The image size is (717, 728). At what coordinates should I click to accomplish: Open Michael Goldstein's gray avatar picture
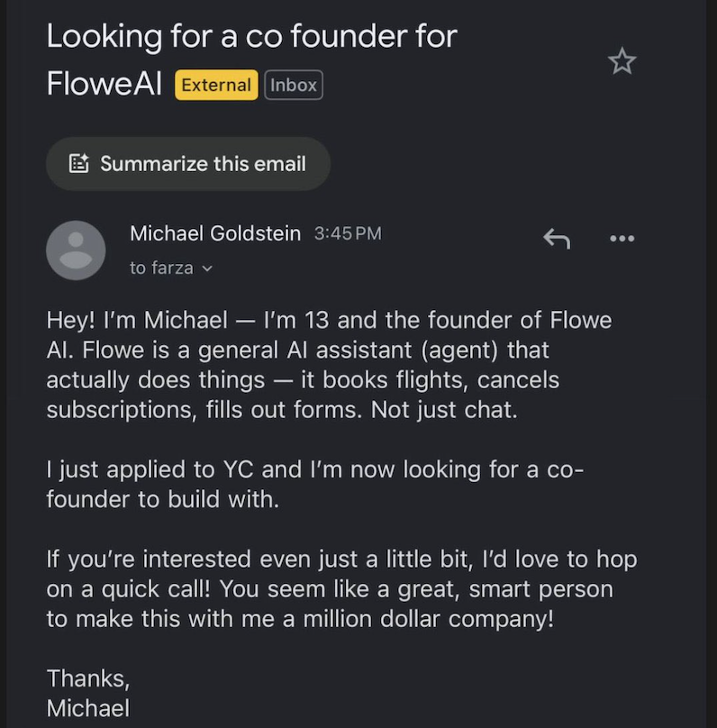point(76,250)
